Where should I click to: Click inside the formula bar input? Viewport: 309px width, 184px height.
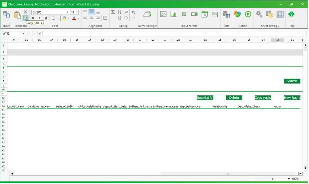coord(171,34)
